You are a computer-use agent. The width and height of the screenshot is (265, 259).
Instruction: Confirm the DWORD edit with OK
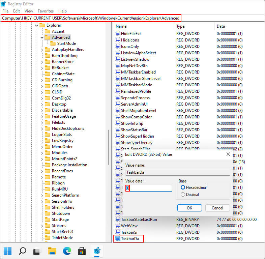point(189,208)
